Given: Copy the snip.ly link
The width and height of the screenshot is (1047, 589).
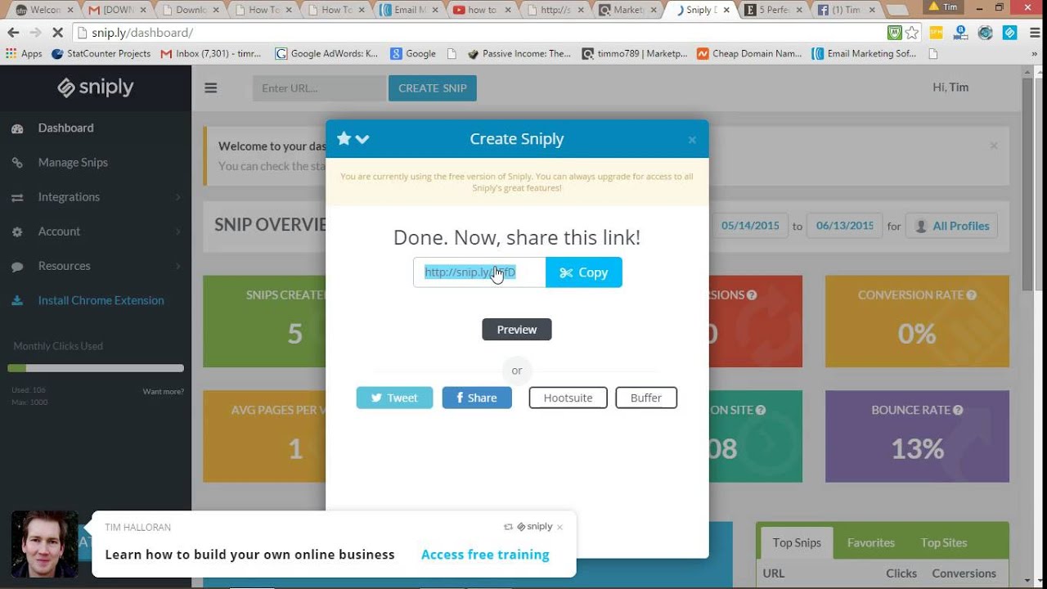Looking at the screenshot, I should [x=584, y=272].
